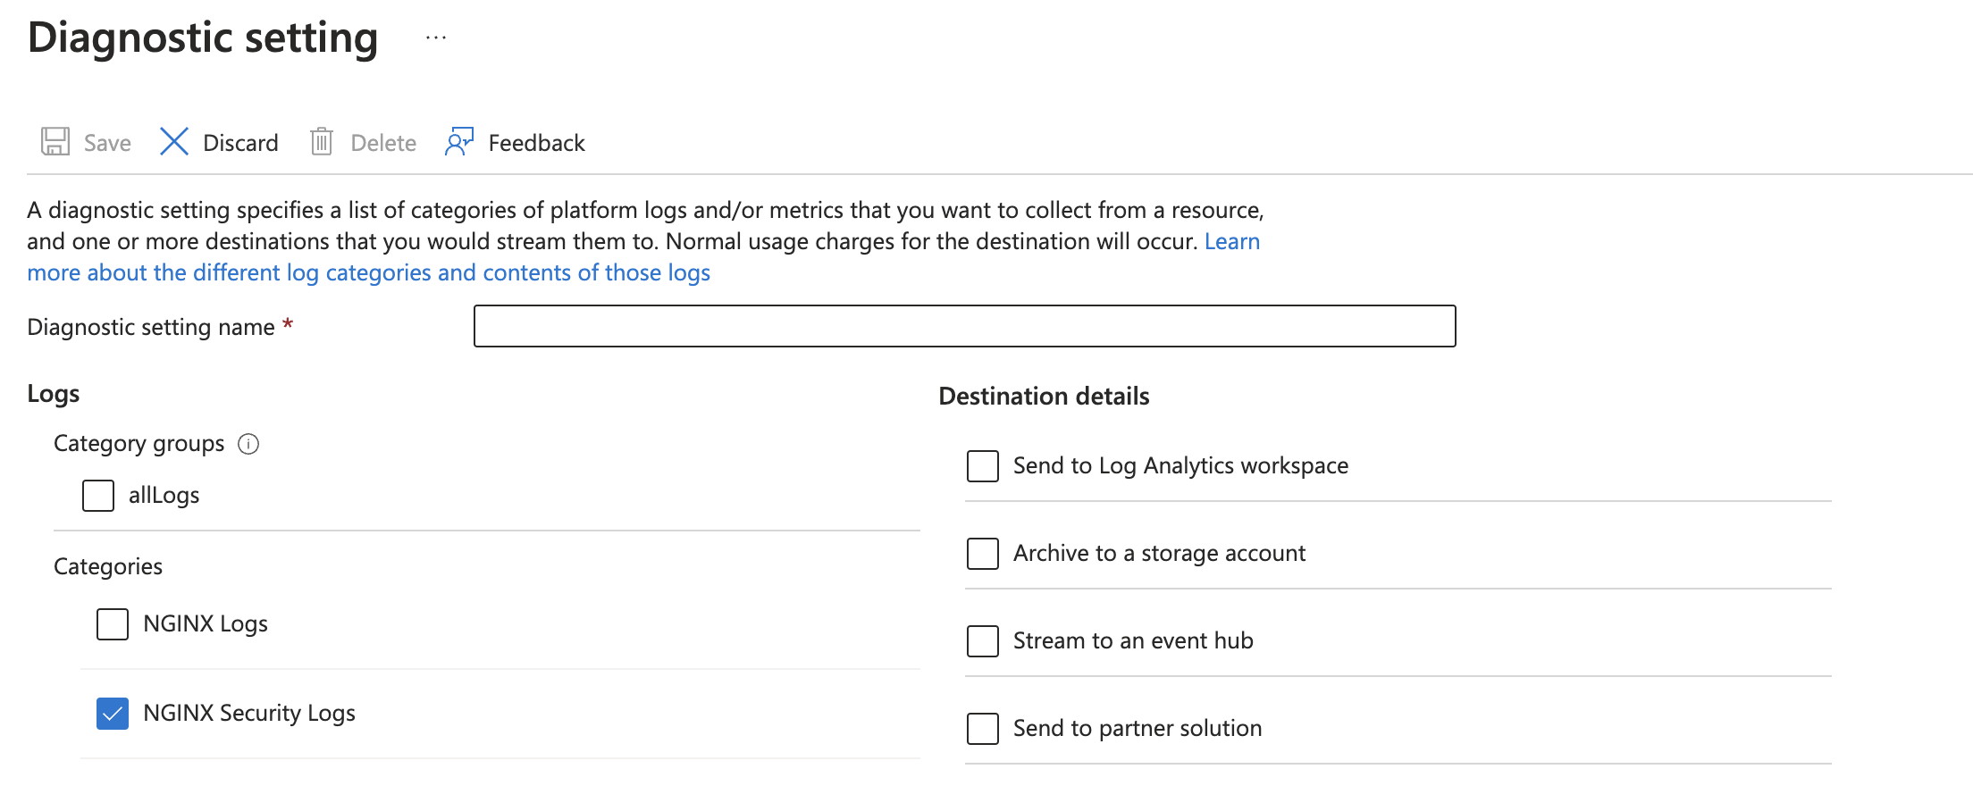Click the Feedback button
Image resolution: width=1973 pixels, height=811 pixels.
click(535, 141)
